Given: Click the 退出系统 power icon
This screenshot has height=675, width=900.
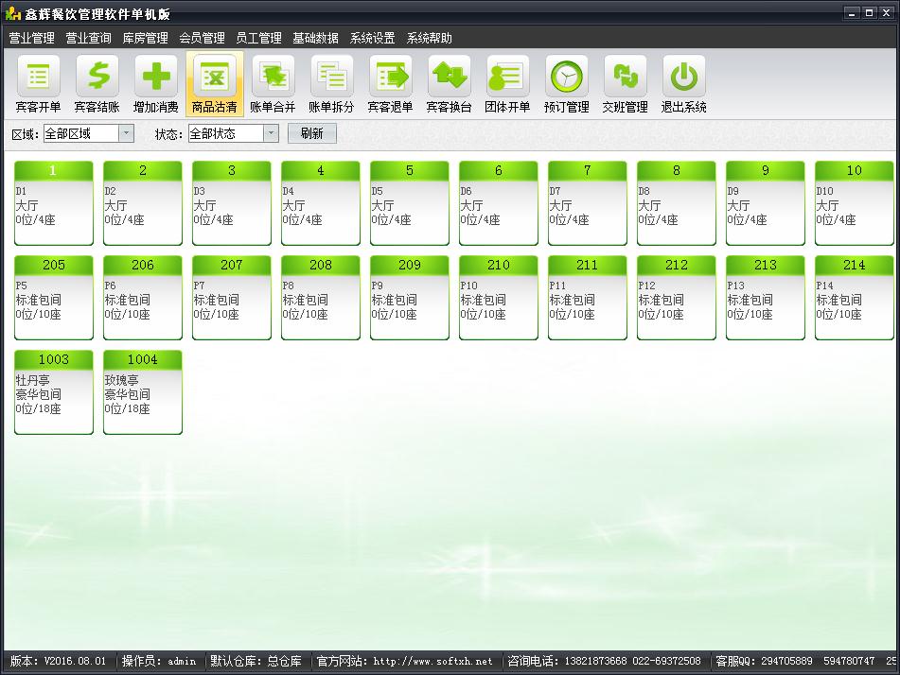Looking at the screenshot, I should tap(683, 84).
